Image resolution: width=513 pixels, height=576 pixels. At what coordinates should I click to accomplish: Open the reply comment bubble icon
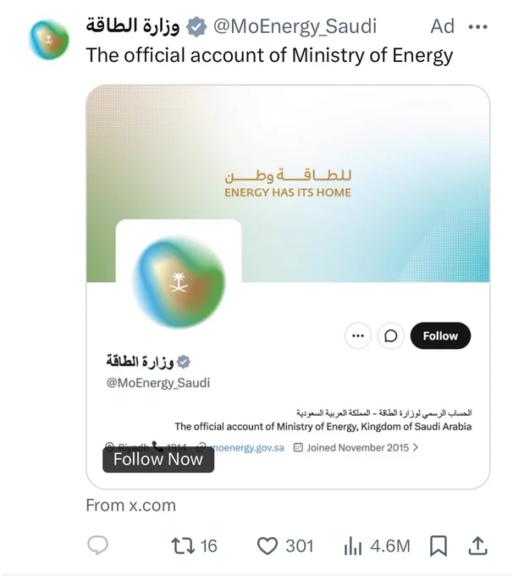point(97,546)
